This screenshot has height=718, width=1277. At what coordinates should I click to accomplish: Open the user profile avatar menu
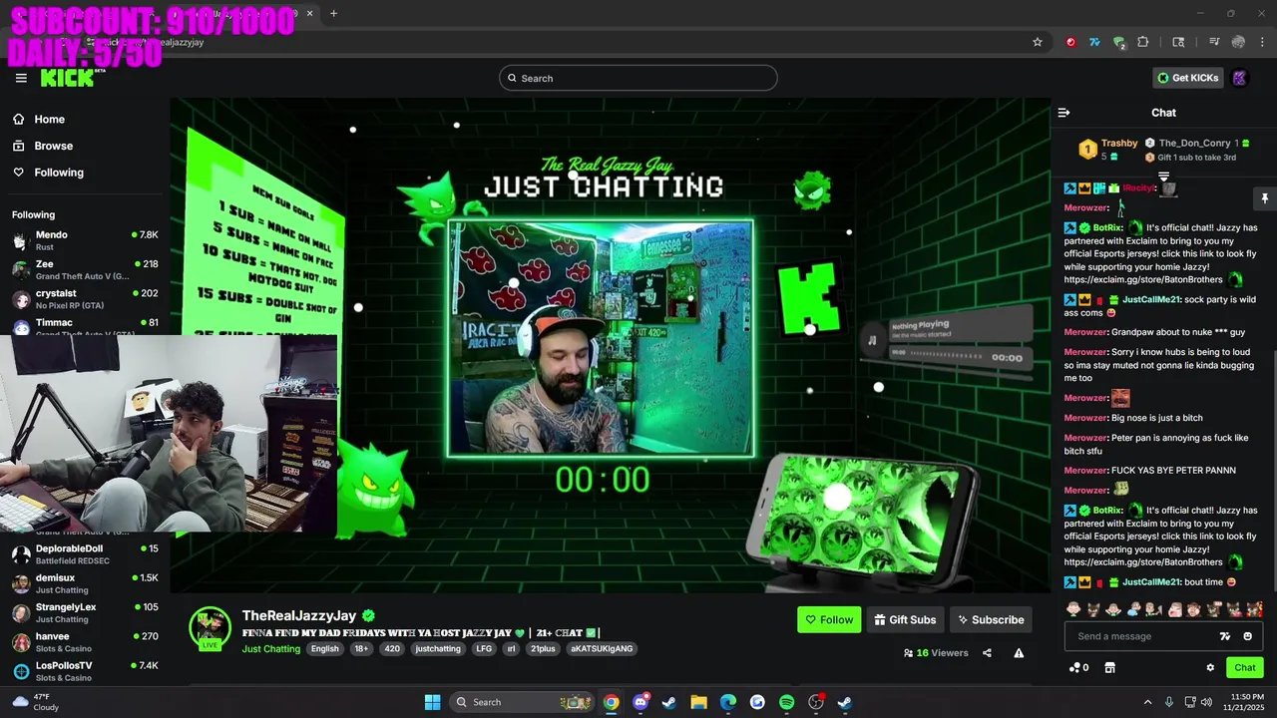pos(1240,78)
